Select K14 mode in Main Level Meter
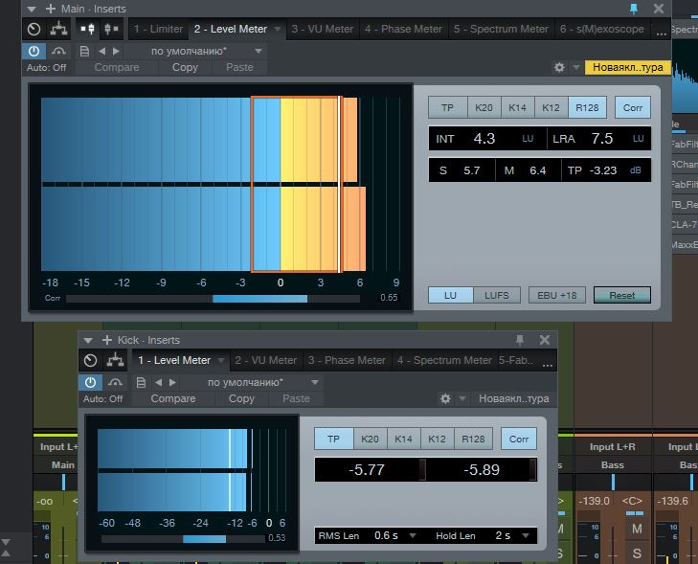698x564 pixels. pos(517,107)
